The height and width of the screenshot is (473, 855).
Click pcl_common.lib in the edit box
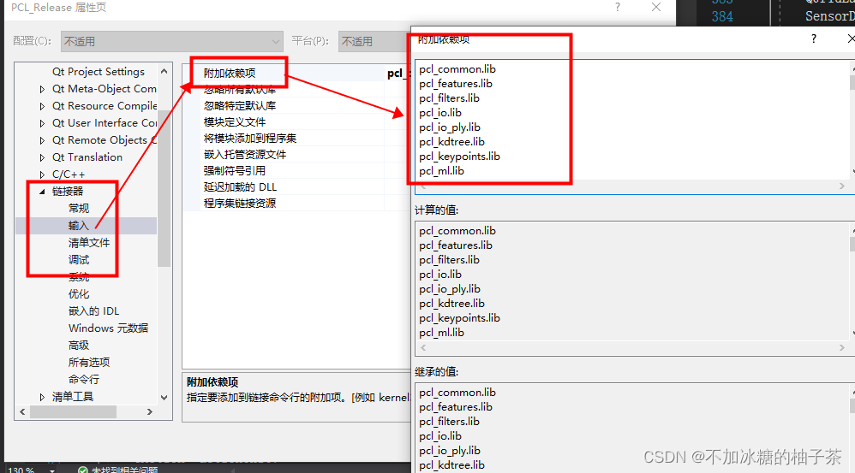tap(457, 69)
